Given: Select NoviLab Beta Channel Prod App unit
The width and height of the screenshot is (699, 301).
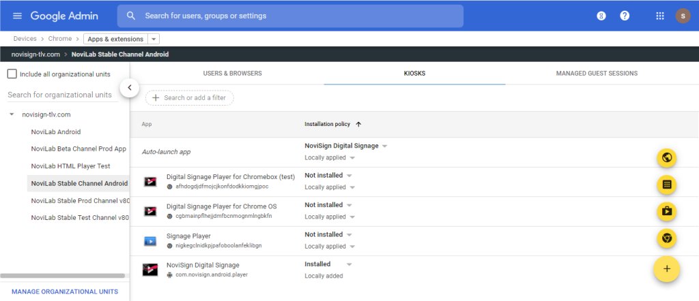Looking at the screenshot, I should [x=79, y=149].
